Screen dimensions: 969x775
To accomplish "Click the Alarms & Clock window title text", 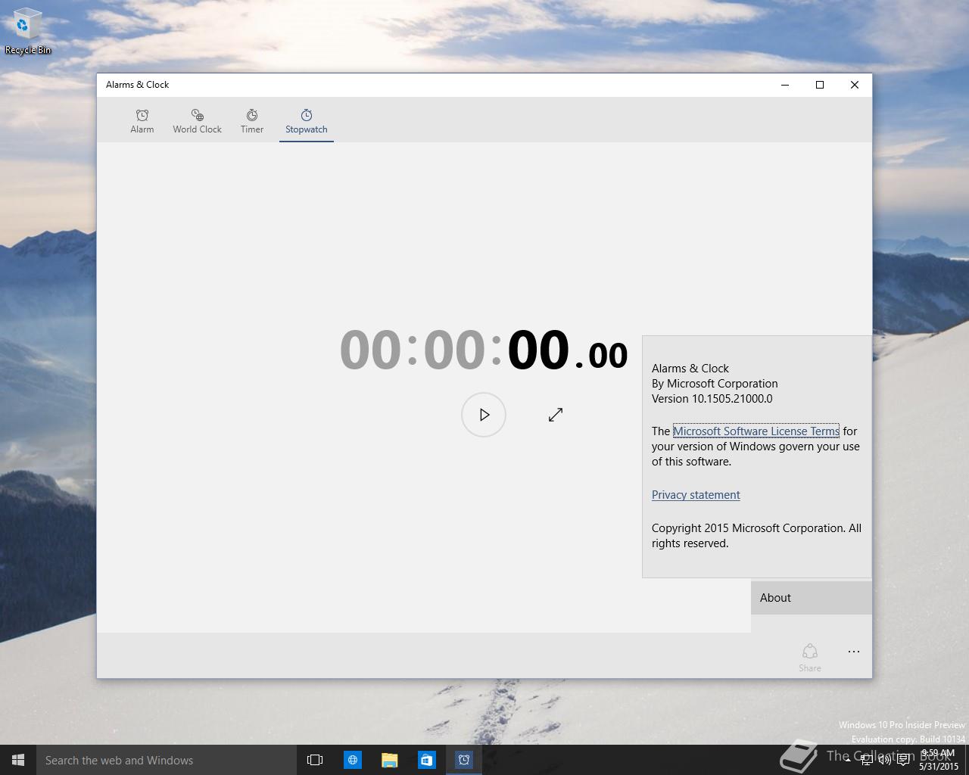I will [x=137, y=85].
